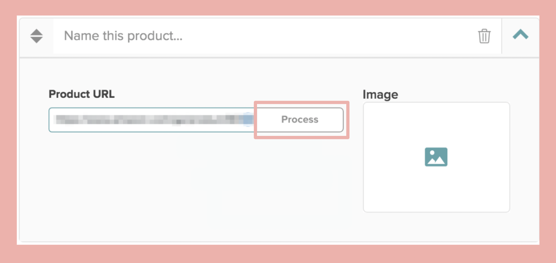The image size is (556, 263).
Task: Click the right end of the product name field
Action: 439,36
